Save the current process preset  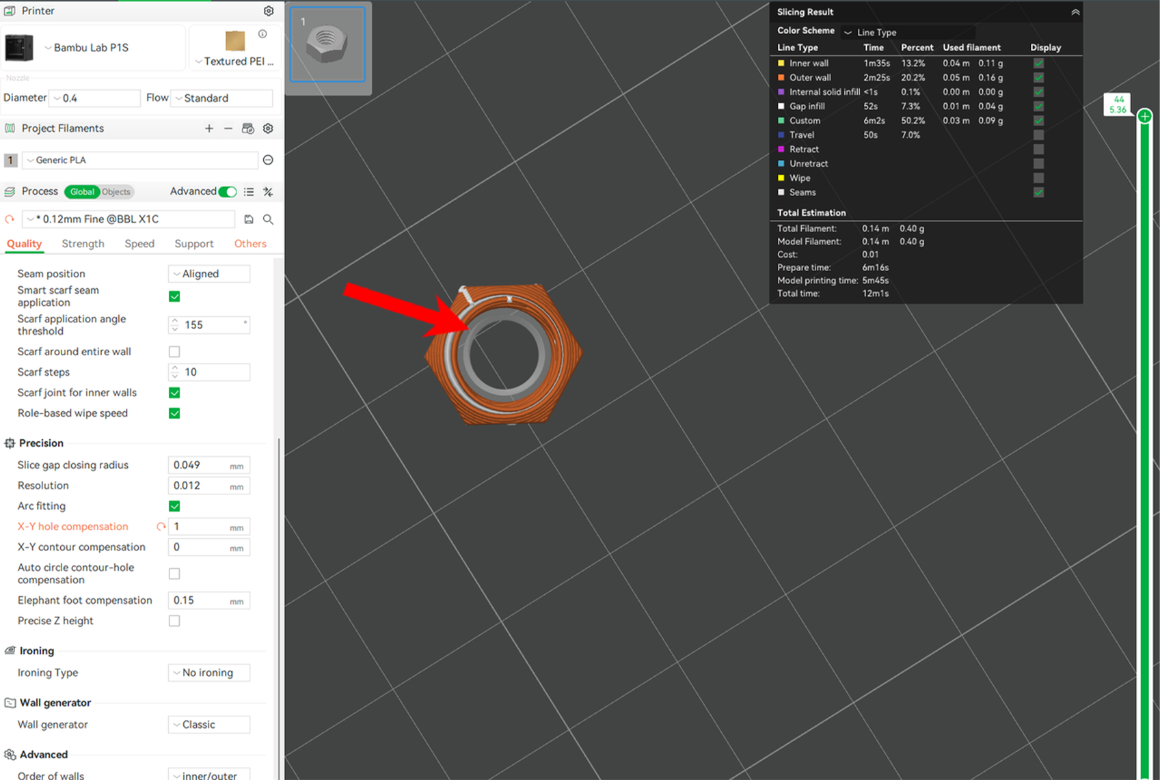click(249, 219)
